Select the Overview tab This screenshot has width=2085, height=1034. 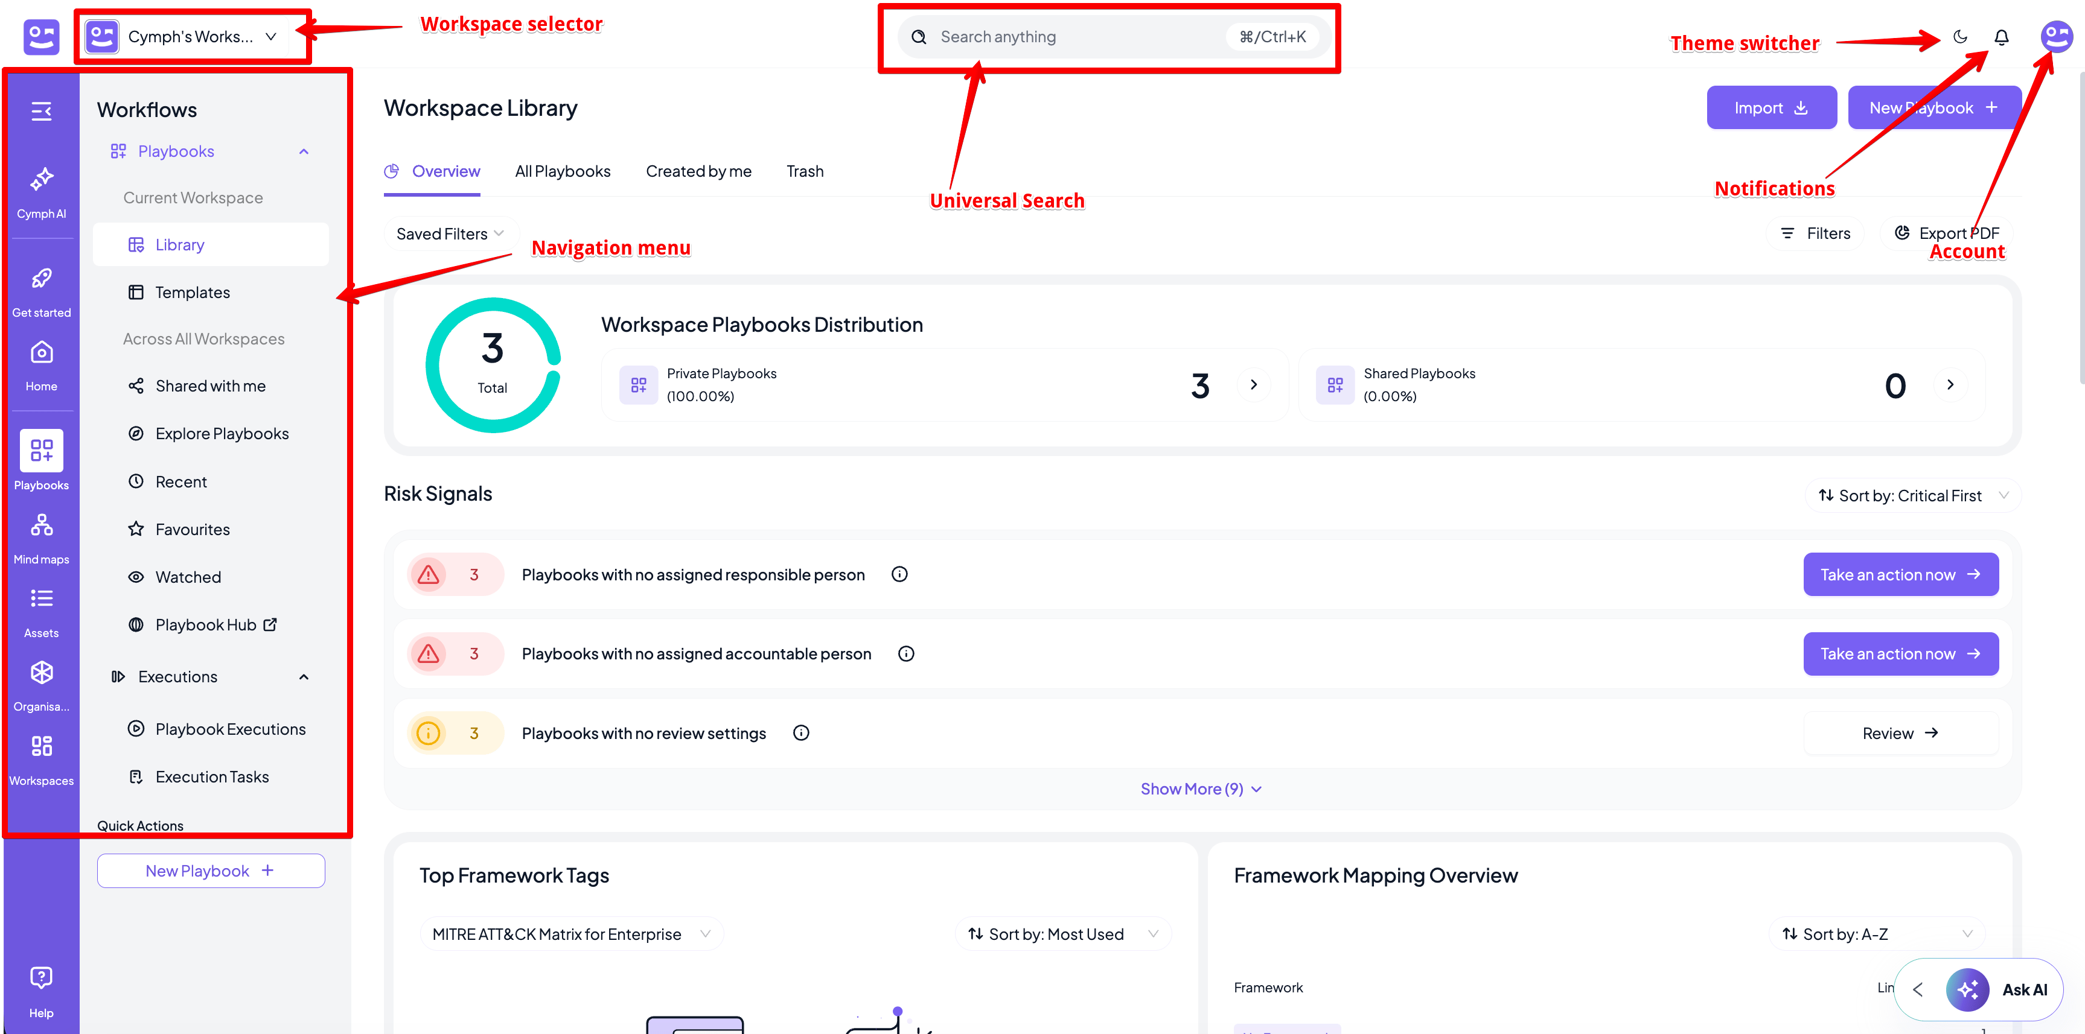pyautogui.click(x=432, y=171)
